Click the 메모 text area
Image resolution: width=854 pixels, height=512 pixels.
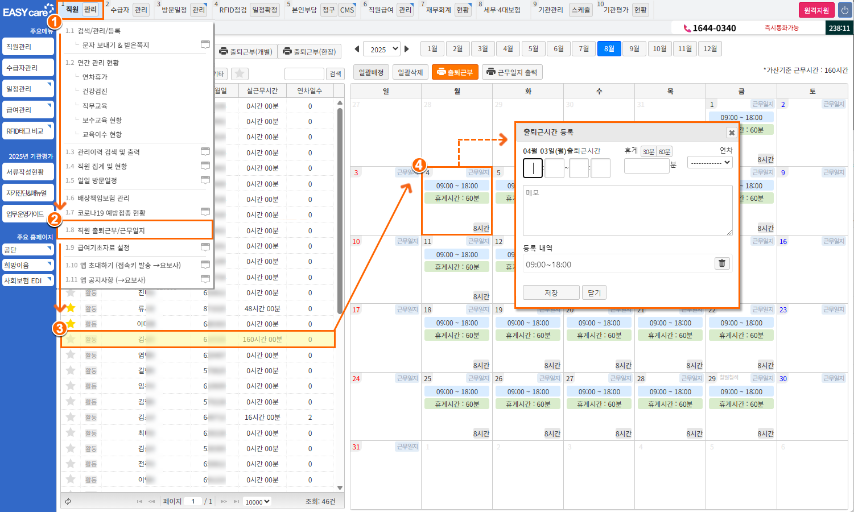click(x=627, y=210)
